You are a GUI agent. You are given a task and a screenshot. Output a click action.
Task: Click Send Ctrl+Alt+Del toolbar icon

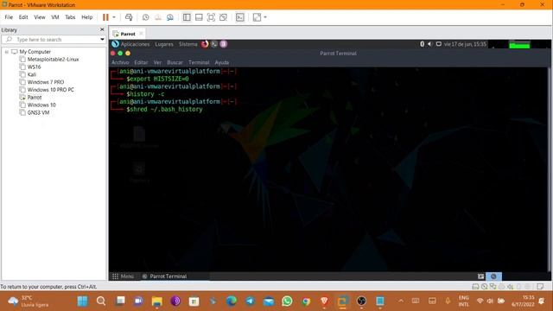(129, 17)
